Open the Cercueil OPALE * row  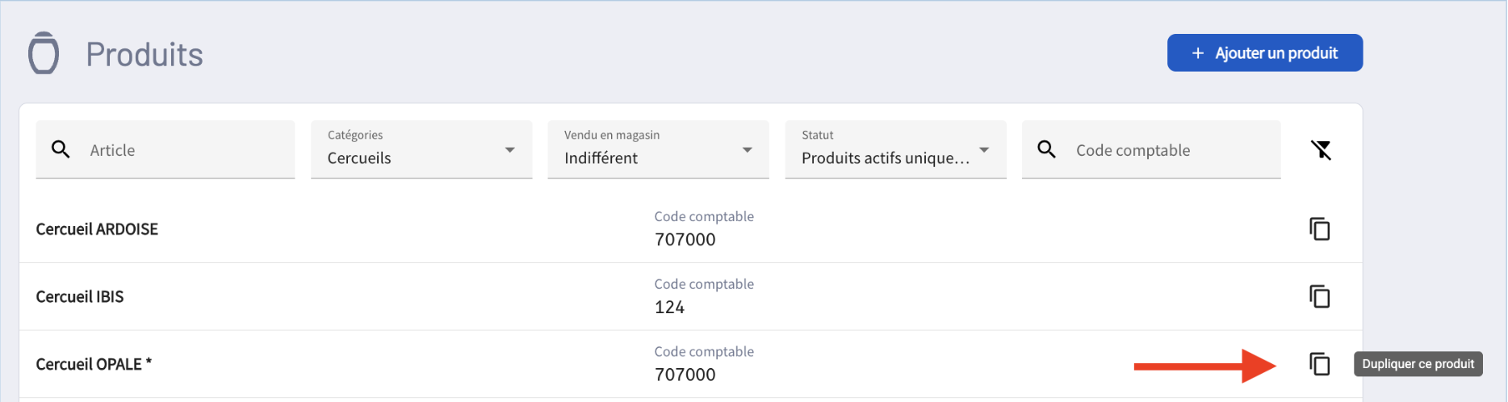click(x=691, y=364)
